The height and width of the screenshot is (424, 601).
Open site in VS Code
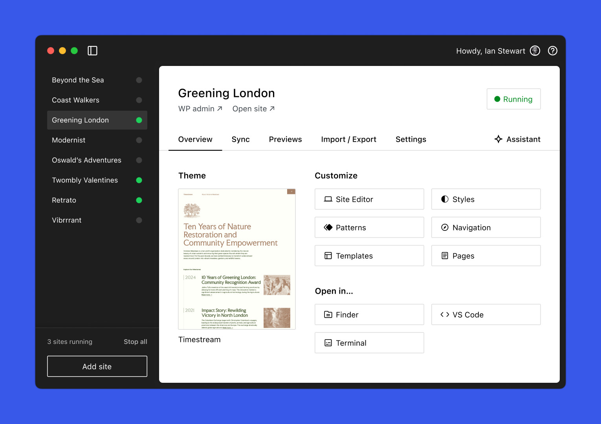pos(486,314)
